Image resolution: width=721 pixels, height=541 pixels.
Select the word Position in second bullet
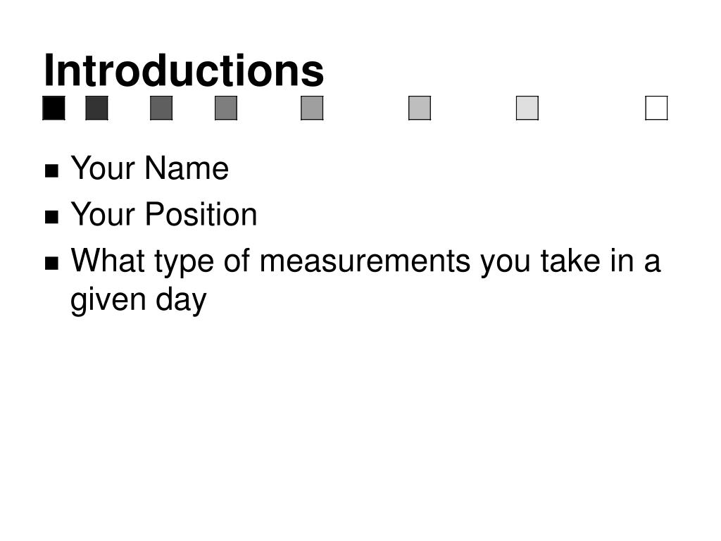(x=201, y=214)
